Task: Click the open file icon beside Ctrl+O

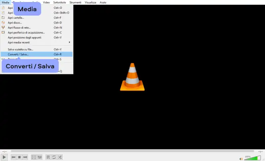Action: [3, 8]
